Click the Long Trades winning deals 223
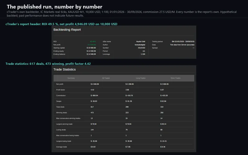The image size is (248, 155). pos(127,113)
